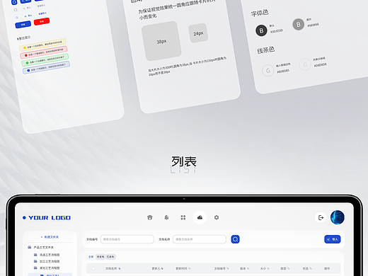Sort by 文档编号 column header

point(222,268)
